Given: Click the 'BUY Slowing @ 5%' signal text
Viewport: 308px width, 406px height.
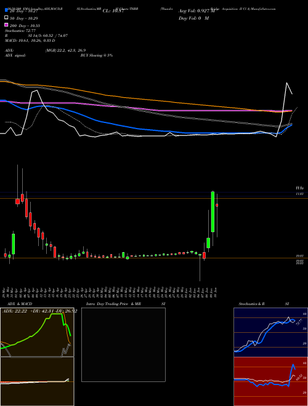Looking at the screenshot, I should pyautogui.click(x=97, y=55).
